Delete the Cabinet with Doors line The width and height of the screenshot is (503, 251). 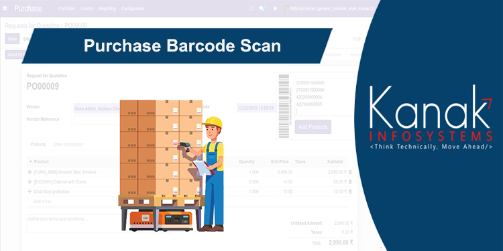click(x=350, y=182)
